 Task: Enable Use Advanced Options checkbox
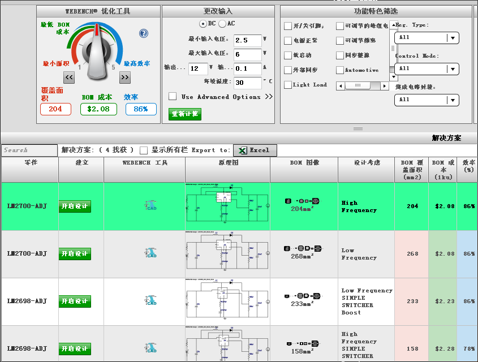click(x=173, y=96)
